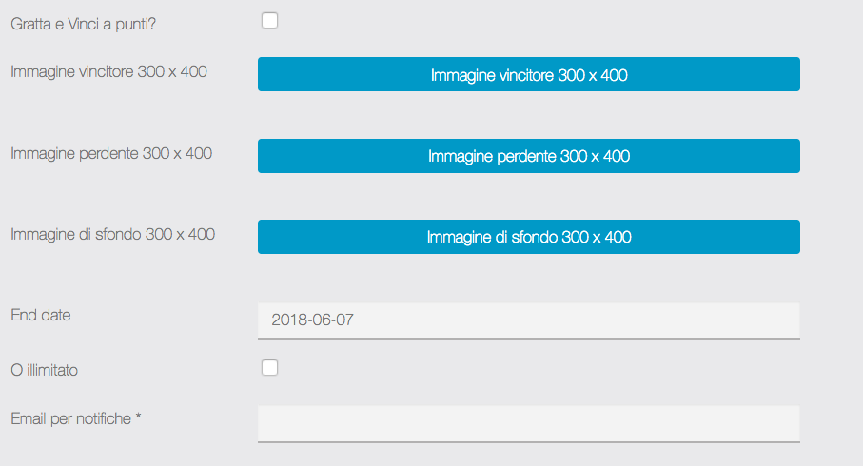Click the gray 'Immagine di sfondo 300 x 400' label

coord(112,234)
